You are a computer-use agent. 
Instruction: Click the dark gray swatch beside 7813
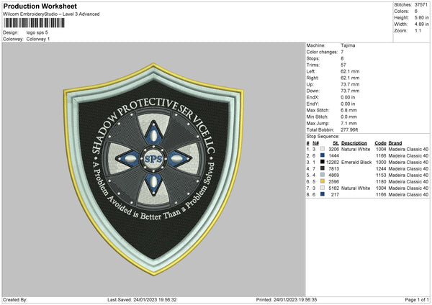coord(323,168)
